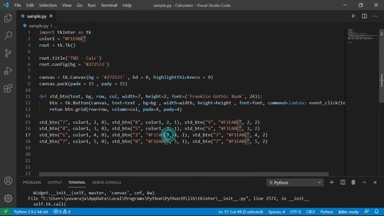
Task: Change indentation via Spaces: 4
Action: [277, 212]
